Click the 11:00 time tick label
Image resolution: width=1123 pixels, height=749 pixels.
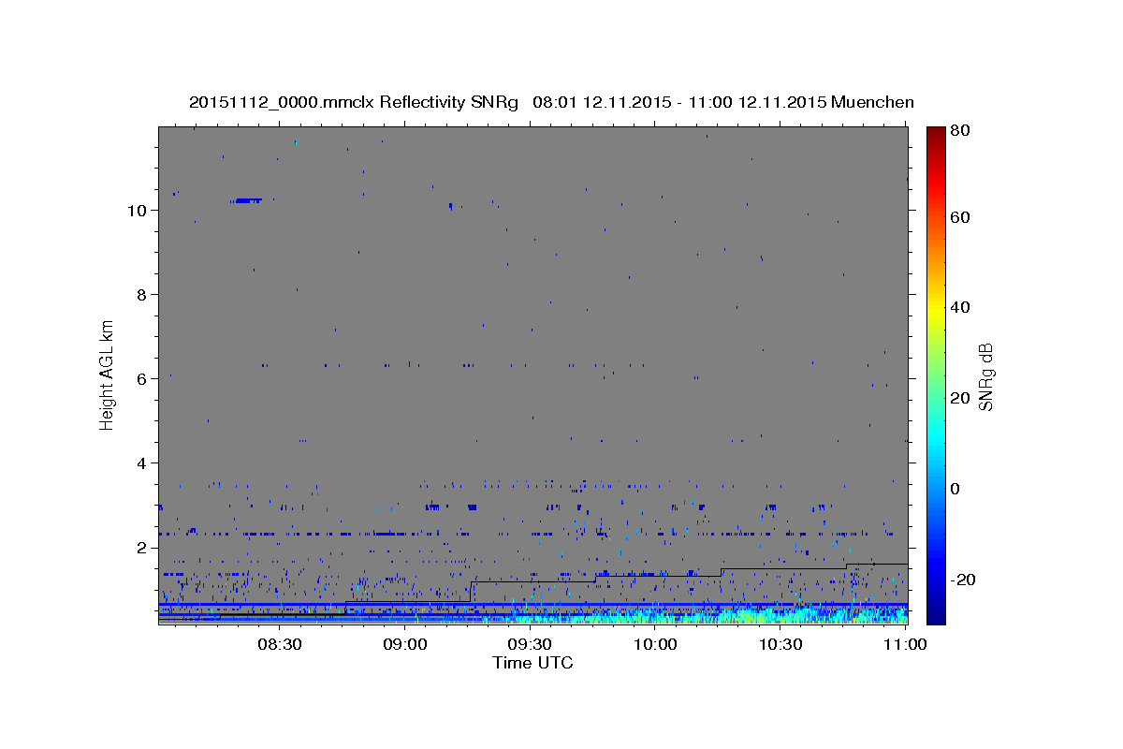coord(904,644)
